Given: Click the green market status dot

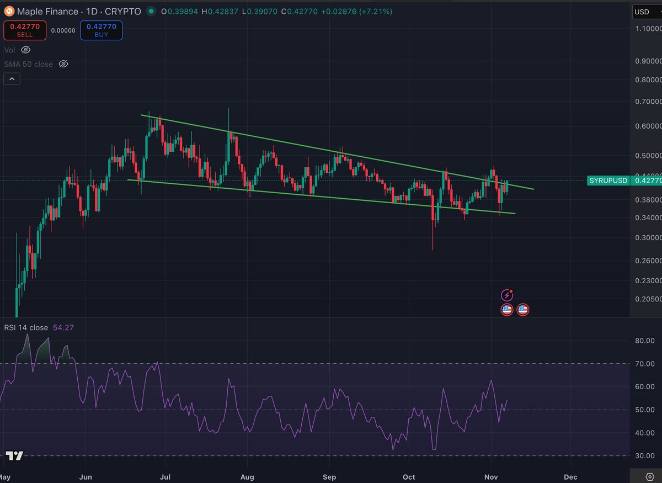Looking at the screenshot, I should [152, 11].
